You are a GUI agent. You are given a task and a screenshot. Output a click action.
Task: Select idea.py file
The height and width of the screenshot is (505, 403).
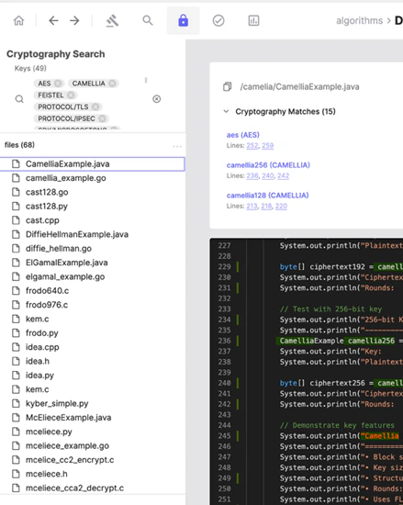pyautogui.click(x=93, y=376)
